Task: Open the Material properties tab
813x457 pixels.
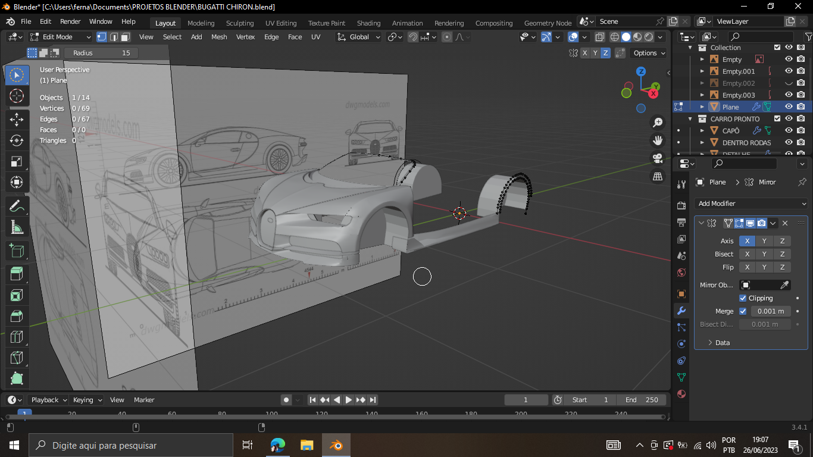Action: [x=681, y=394]
